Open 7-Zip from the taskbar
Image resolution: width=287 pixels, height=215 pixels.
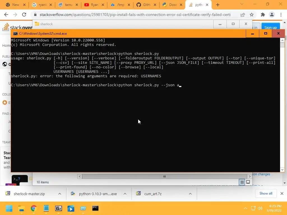[x=59, y=208]
